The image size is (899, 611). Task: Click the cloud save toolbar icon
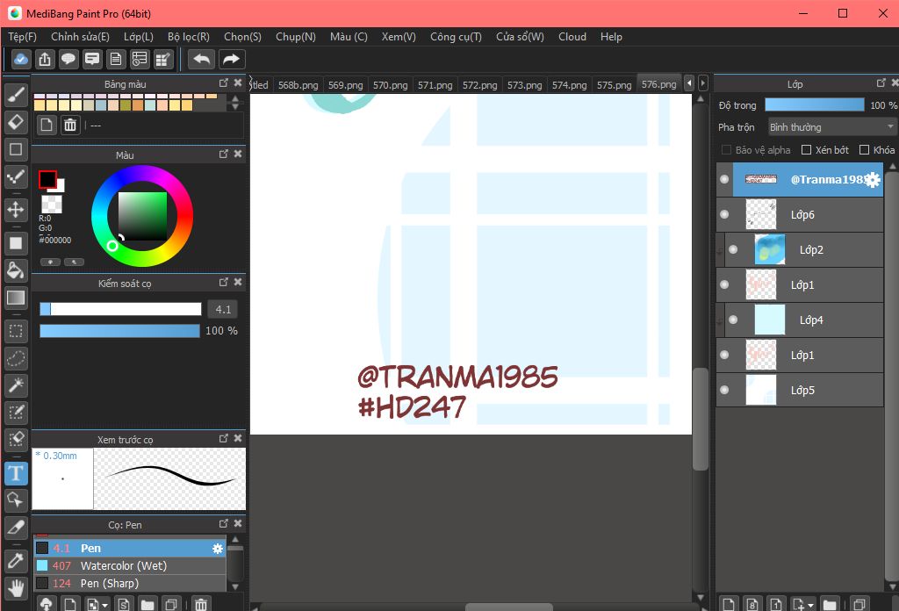21,59
